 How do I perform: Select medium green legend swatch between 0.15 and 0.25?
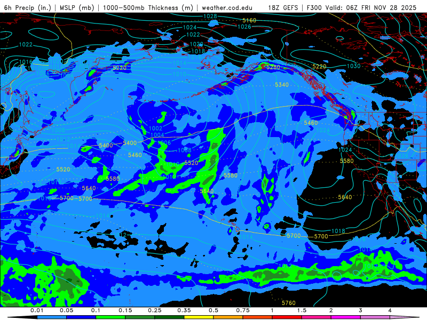pos(140,317)
